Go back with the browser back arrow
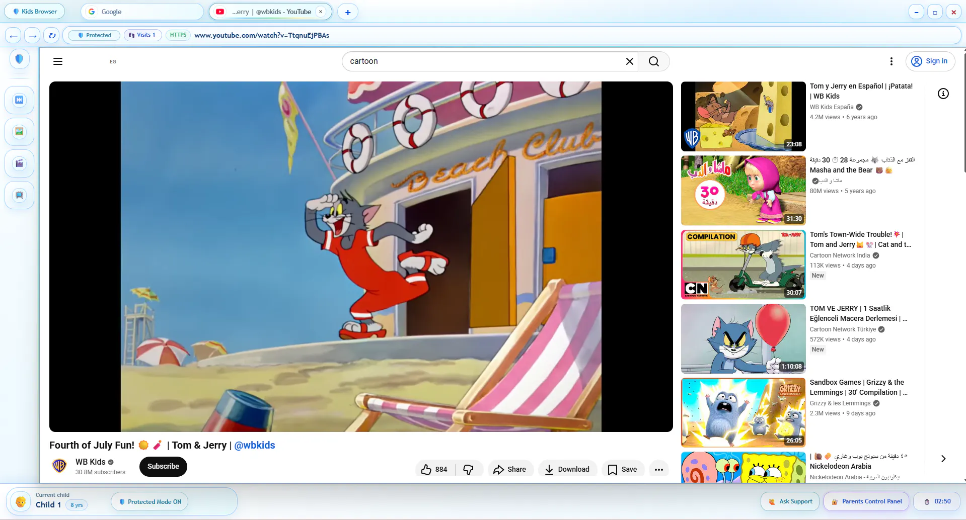 [14, 36]
